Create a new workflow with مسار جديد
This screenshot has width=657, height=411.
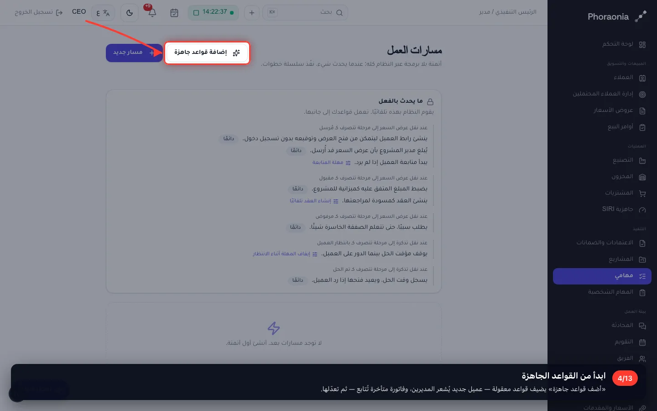(x=134, y=53)
